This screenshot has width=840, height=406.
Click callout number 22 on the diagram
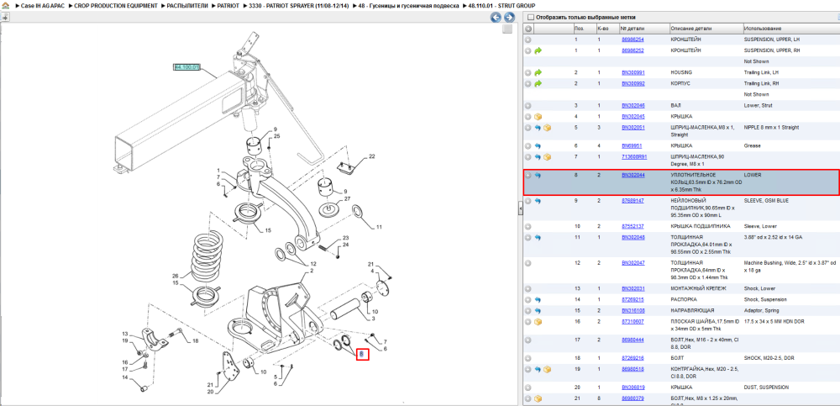pyautogui.click(x=372, y=157)
